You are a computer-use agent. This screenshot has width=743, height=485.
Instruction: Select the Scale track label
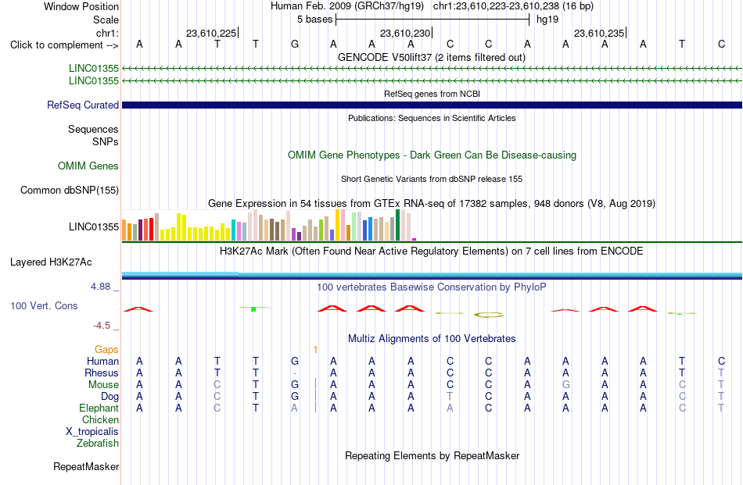click(106, 20)
